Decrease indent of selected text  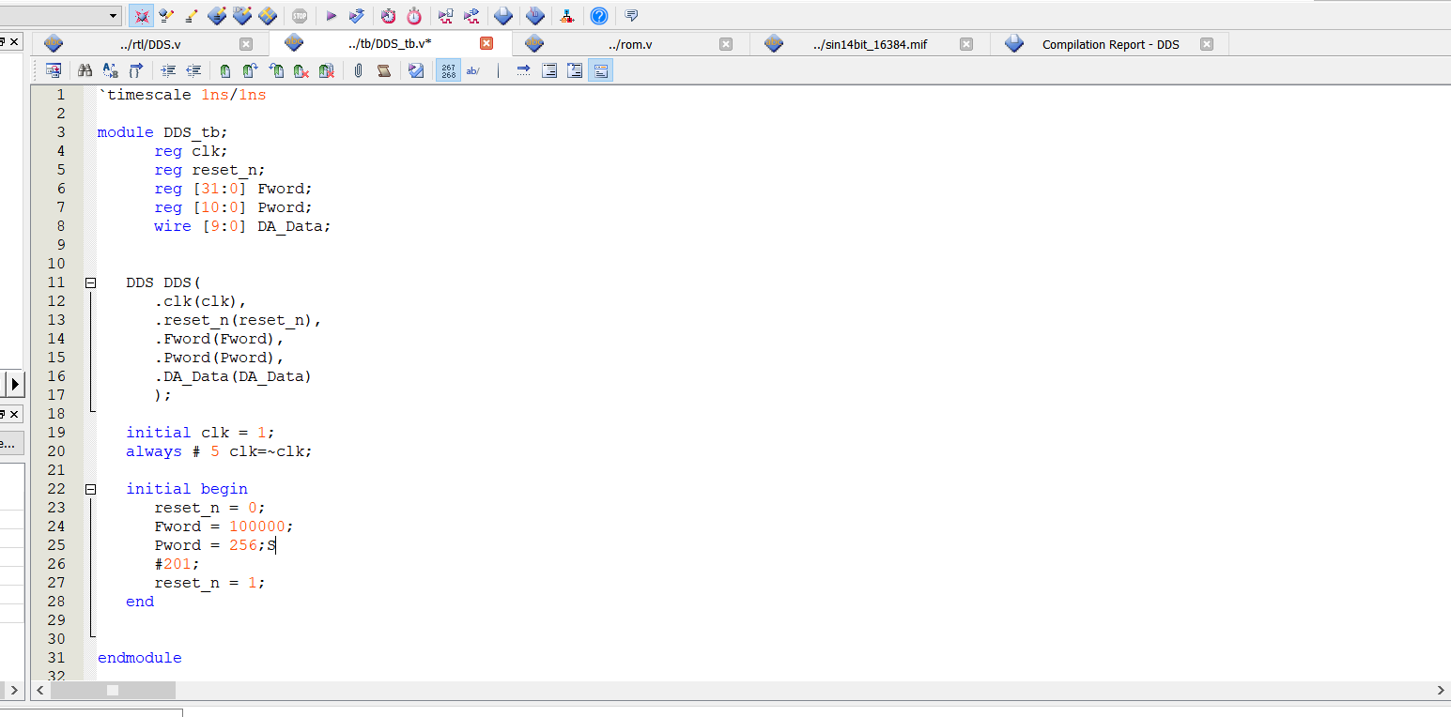(x=193, y=70)
